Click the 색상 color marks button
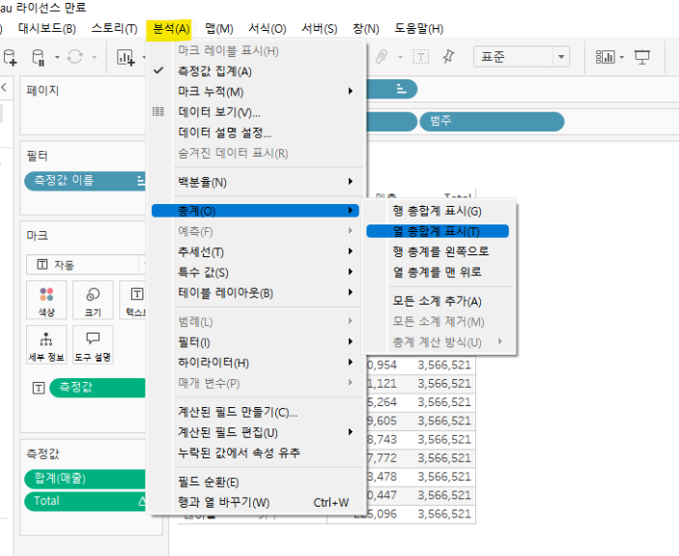 [x=46, y=300]
